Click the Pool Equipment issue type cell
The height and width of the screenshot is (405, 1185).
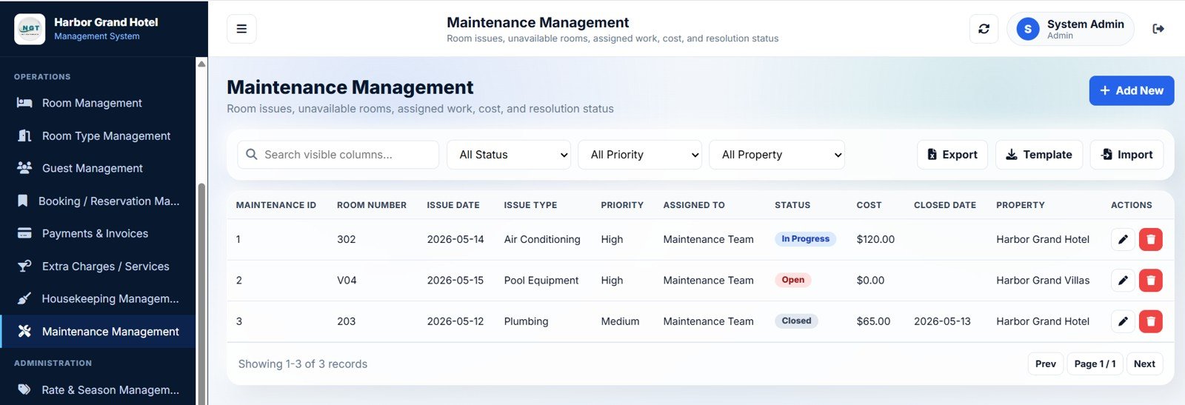(541, 280)
